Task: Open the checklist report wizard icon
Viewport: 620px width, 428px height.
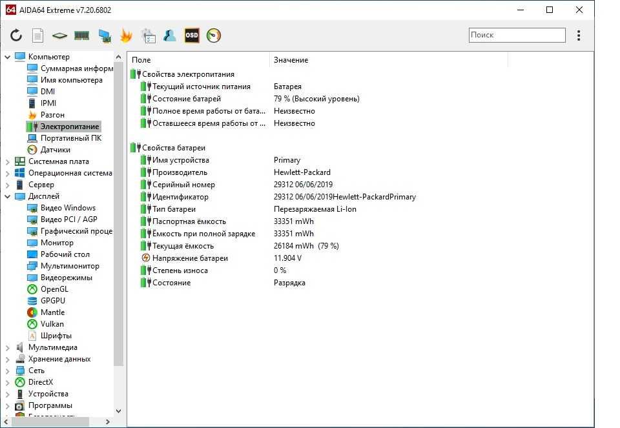Action: click(149, 36)
